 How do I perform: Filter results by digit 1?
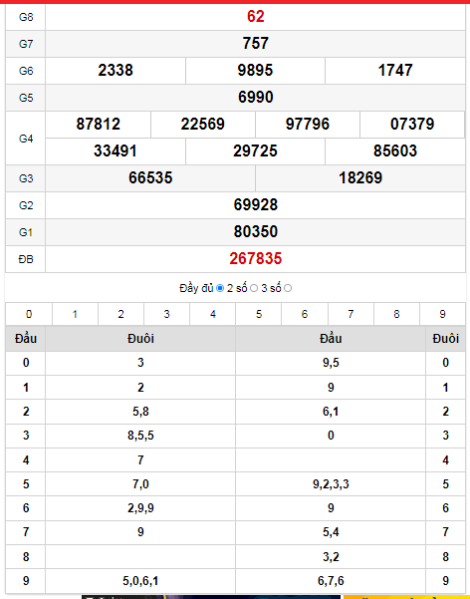click(75, 314)
